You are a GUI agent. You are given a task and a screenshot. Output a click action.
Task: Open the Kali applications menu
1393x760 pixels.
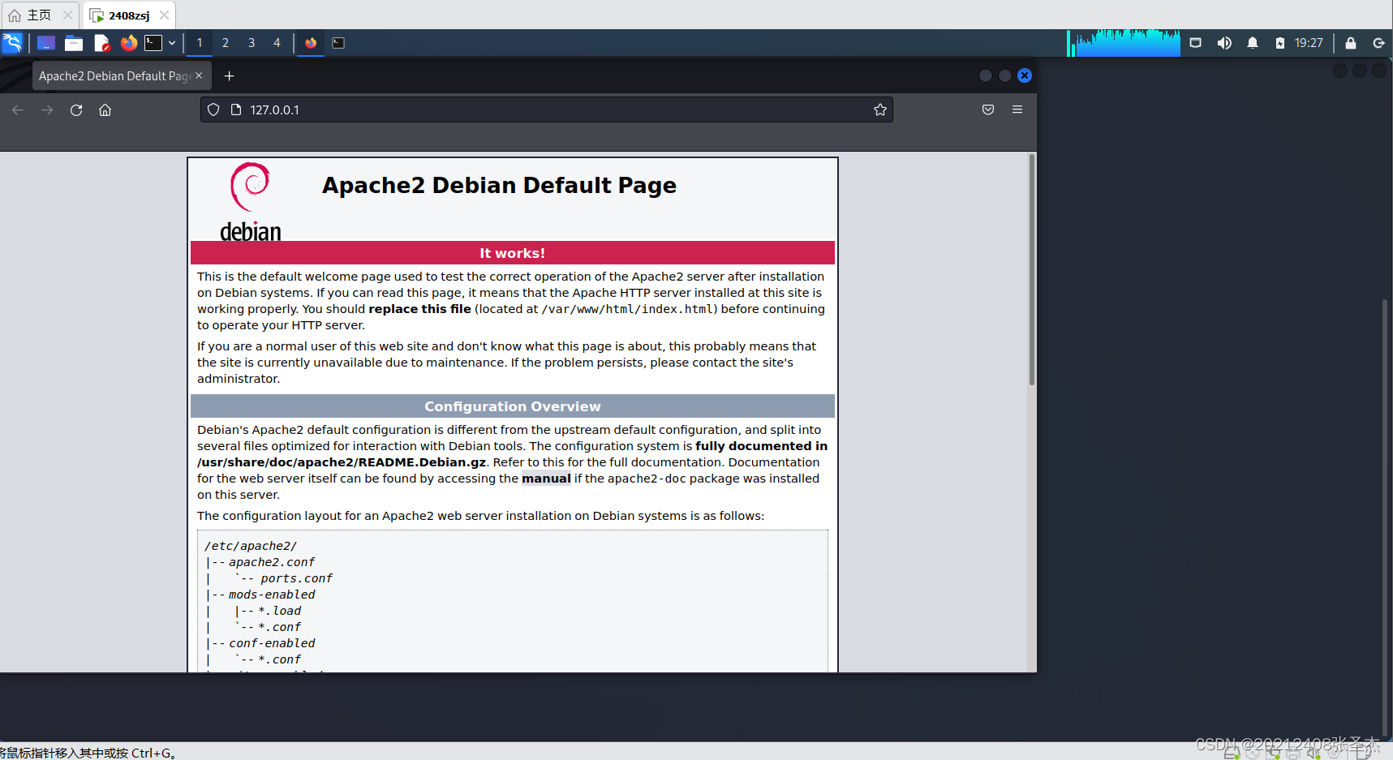point(12,43)
